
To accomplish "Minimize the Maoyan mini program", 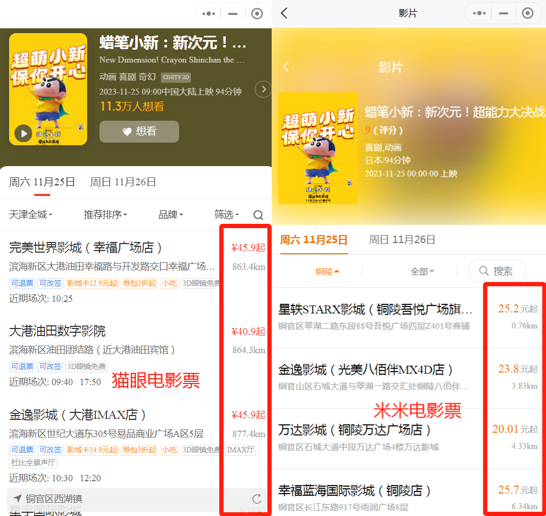I will pyautogui.click(x=233, y=14).
